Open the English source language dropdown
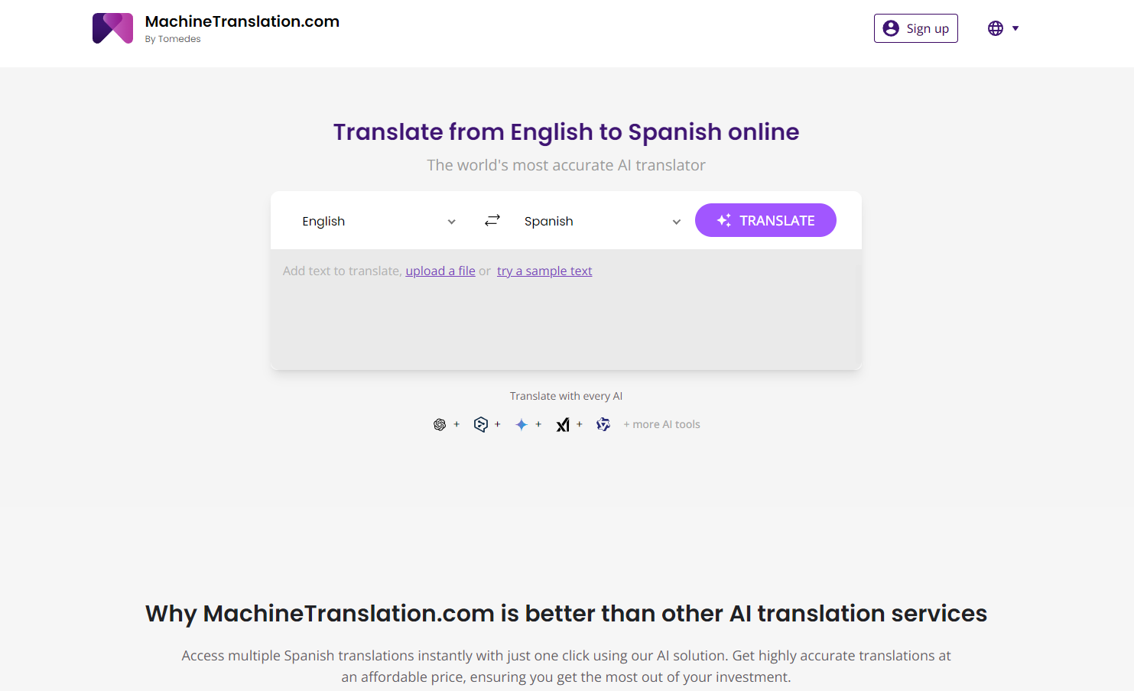1134x691 pixels. (379, 221)
